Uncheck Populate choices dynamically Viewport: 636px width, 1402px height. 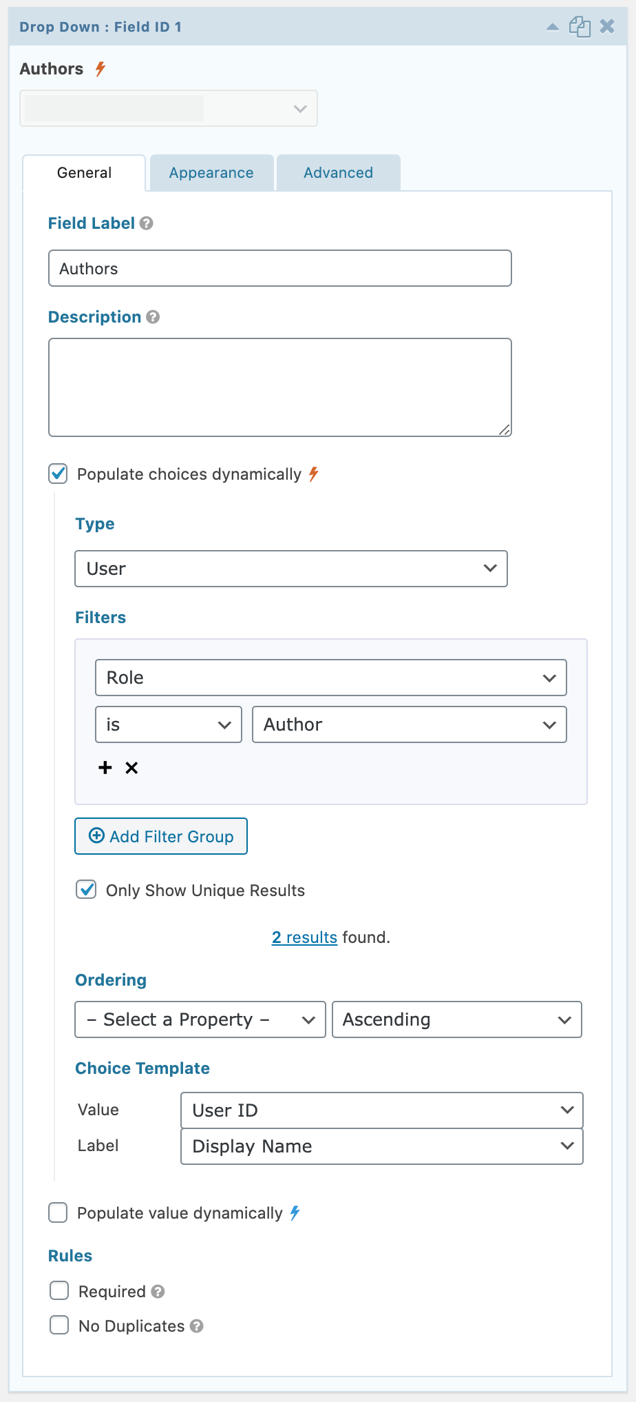pyautogui.click(x=59, y=474)
